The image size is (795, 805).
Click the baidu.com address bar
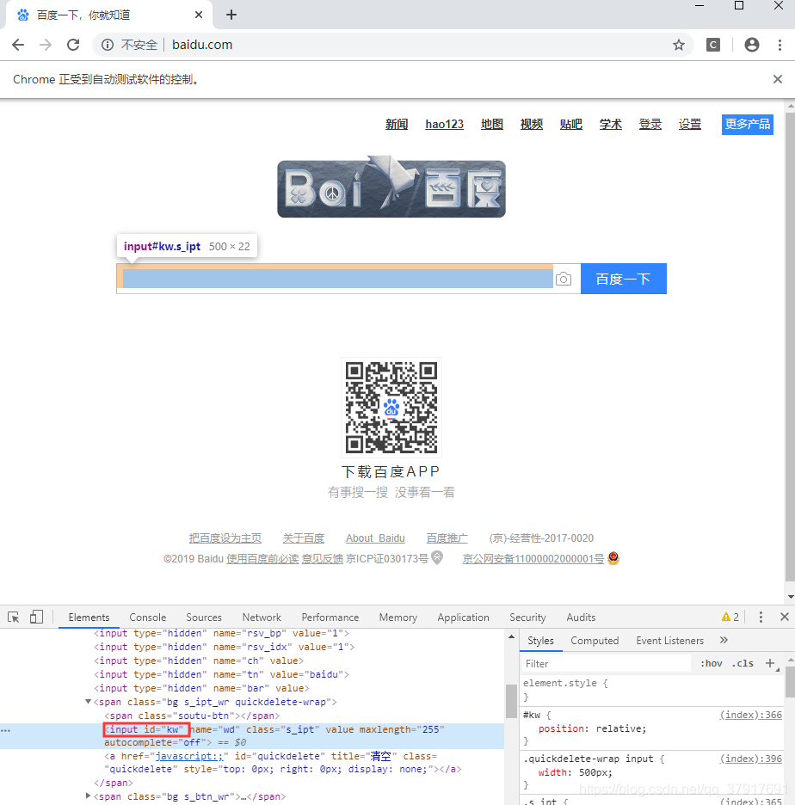pos(393,46)
